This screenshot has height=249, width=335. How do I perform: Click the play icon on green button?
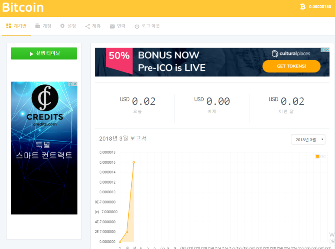(32, 54)
